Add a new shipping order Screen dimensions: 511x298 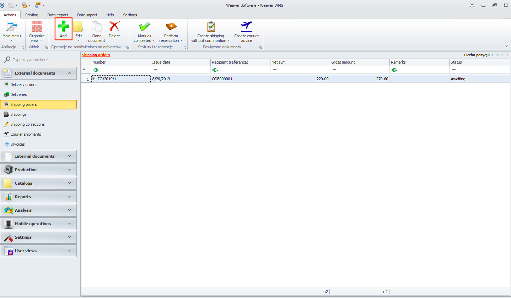[x=63, y=29]
